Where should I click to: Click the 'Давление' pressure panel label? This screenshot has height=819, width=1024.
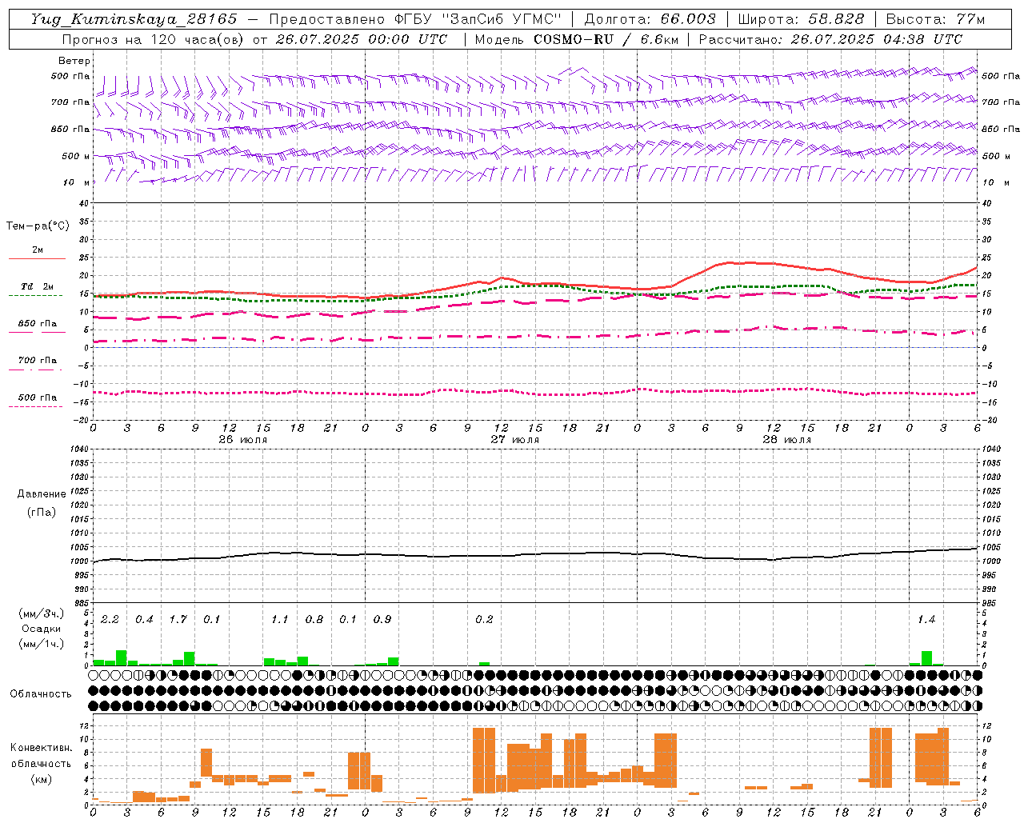coord(40,494)
